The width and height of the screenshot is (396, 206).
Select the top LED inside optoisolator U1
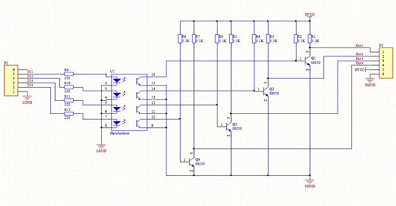(x=117, y=80)
